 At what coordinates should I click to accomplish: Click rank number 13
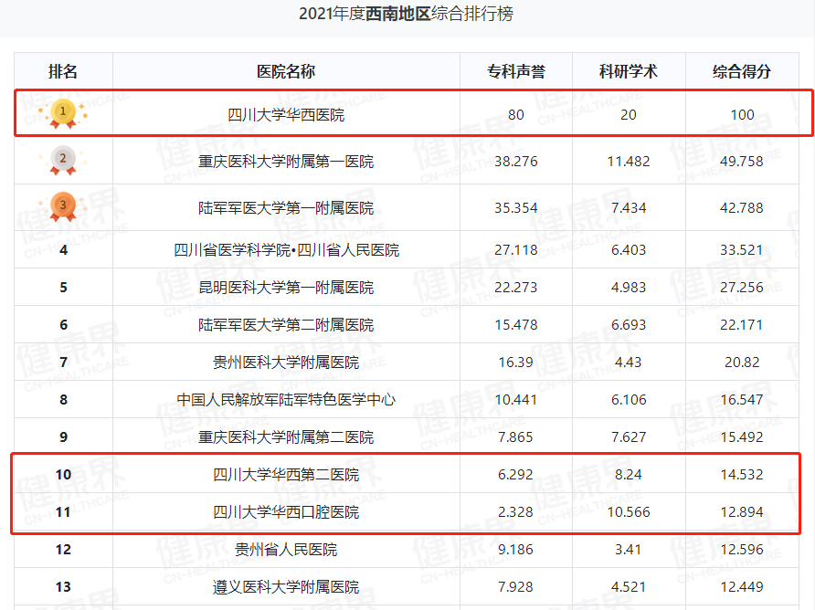tap(63, 586)
